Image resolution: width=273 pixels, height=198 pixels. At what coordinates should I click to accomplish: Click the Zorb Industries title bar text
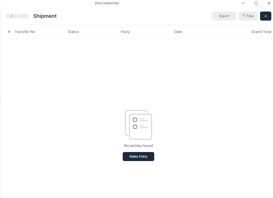pos(107,3)
